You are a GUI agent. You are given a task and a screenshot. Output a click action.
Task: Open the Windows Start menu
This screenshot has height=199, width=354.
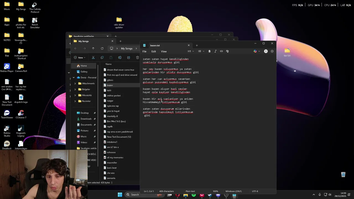pos(120,195)
